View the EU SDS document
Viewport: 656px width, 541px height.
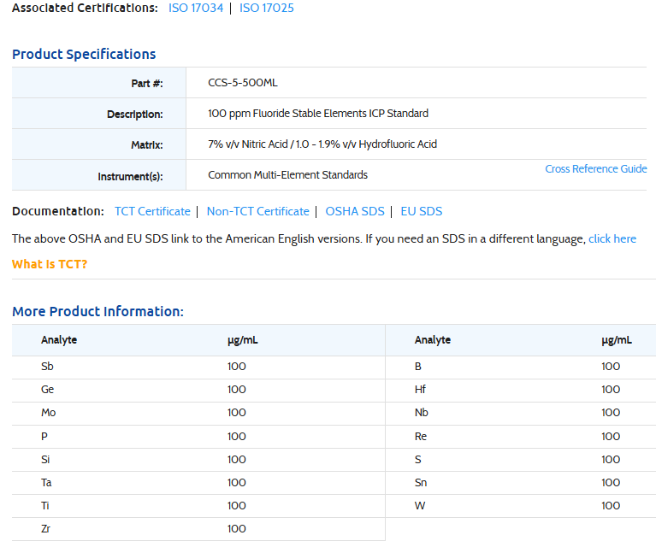click(x=421, y=211)
